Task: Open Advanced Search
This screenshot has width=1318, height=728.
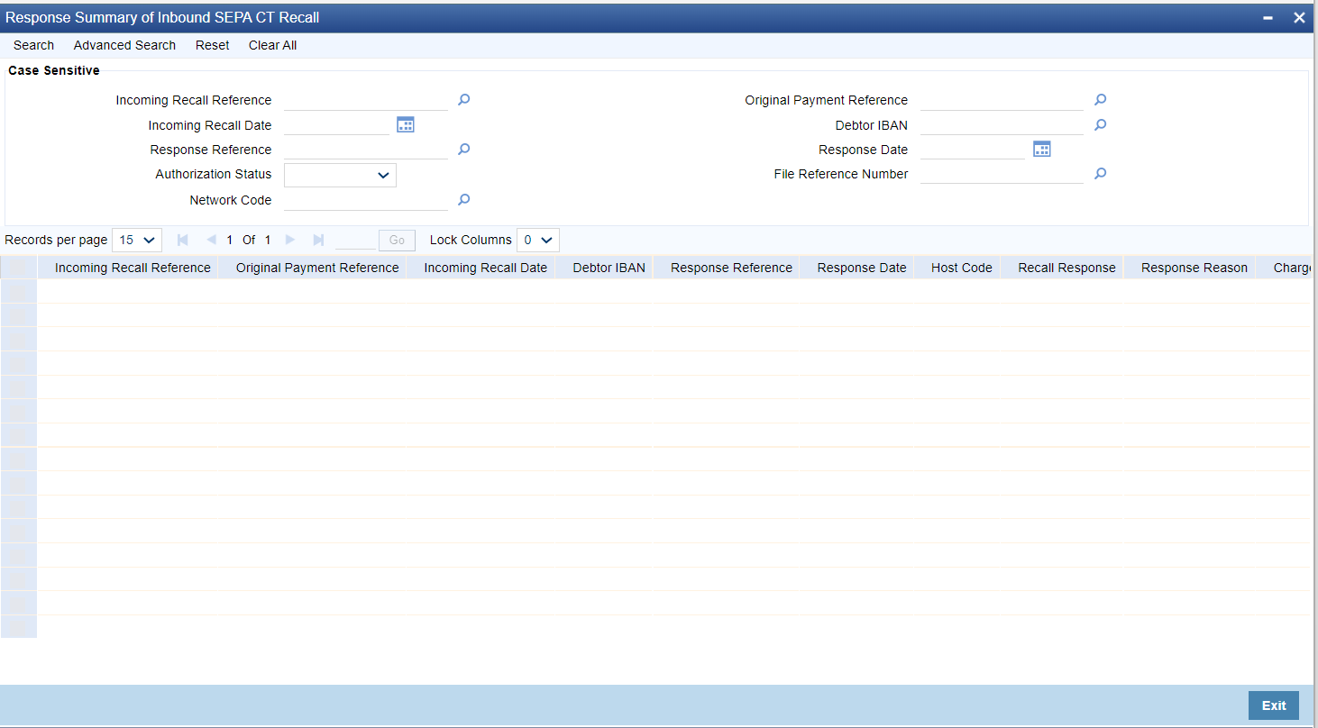Action: pyautogui.click(x=124, y=45)
